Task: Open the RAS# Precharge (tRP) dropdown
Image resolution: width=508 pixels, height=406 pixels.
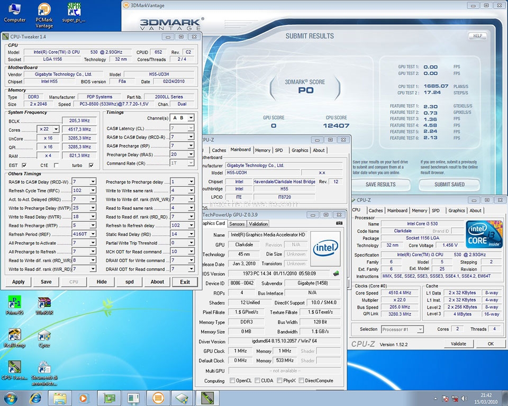Action: coord(191,146)
